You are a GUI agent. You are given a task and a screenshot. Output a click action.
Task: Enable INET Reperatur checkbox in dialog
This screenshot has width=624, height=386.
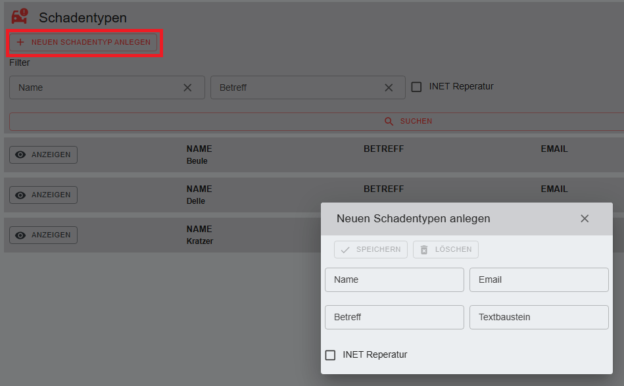pos(331,355)
